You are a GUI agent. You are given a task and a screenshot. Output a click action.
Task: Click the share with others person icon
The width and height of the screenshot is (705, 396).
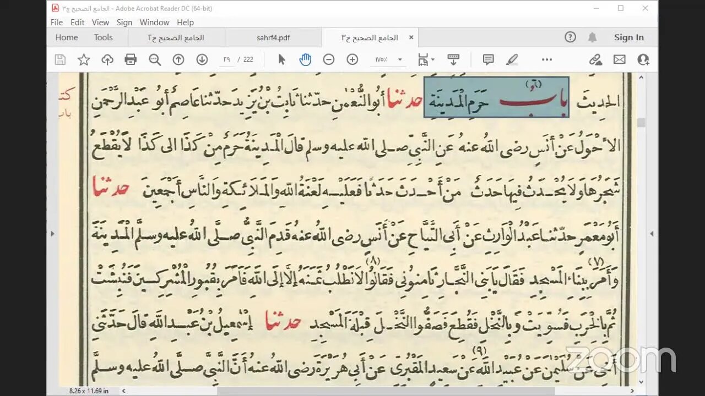click(x=643, y=59)
